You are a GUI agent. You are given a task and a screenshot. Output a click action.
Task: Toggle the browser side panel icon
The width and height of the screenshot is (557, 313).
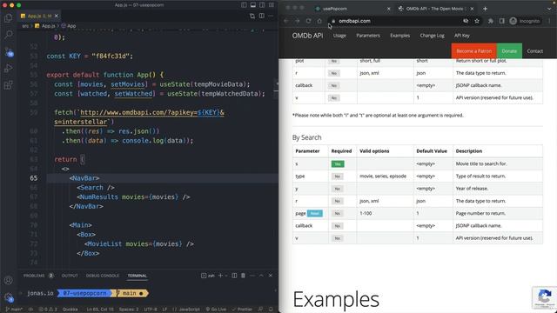[501, 21]
